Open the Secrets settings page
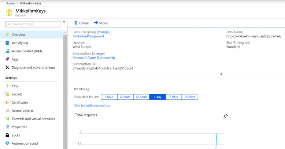285x149 pixels. coord(32,94)
